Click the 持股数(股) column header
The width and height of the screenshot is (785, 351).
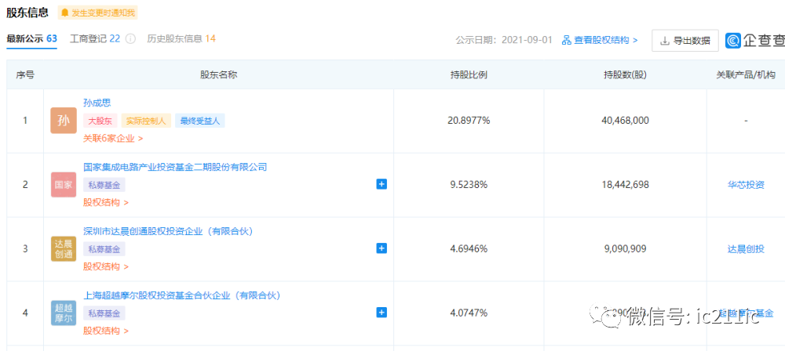tap(625, 75)
